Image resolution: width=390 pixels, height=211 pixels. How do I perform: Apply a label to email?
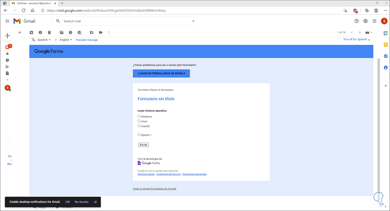pos(101,33)
